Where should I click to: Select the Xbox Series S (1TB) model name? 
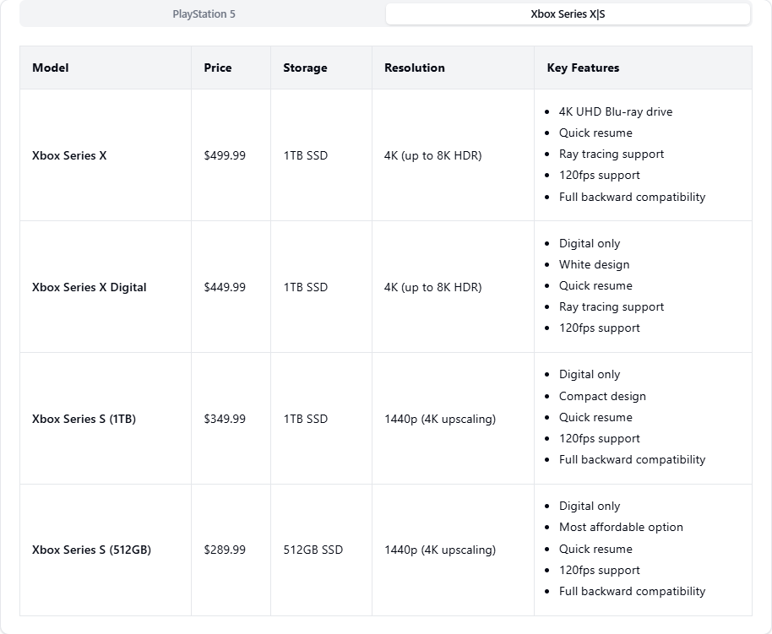(x=84, y=419)
